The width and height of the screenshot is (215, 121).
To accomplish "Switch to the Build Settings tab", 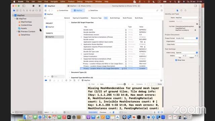I will [115, 18].
